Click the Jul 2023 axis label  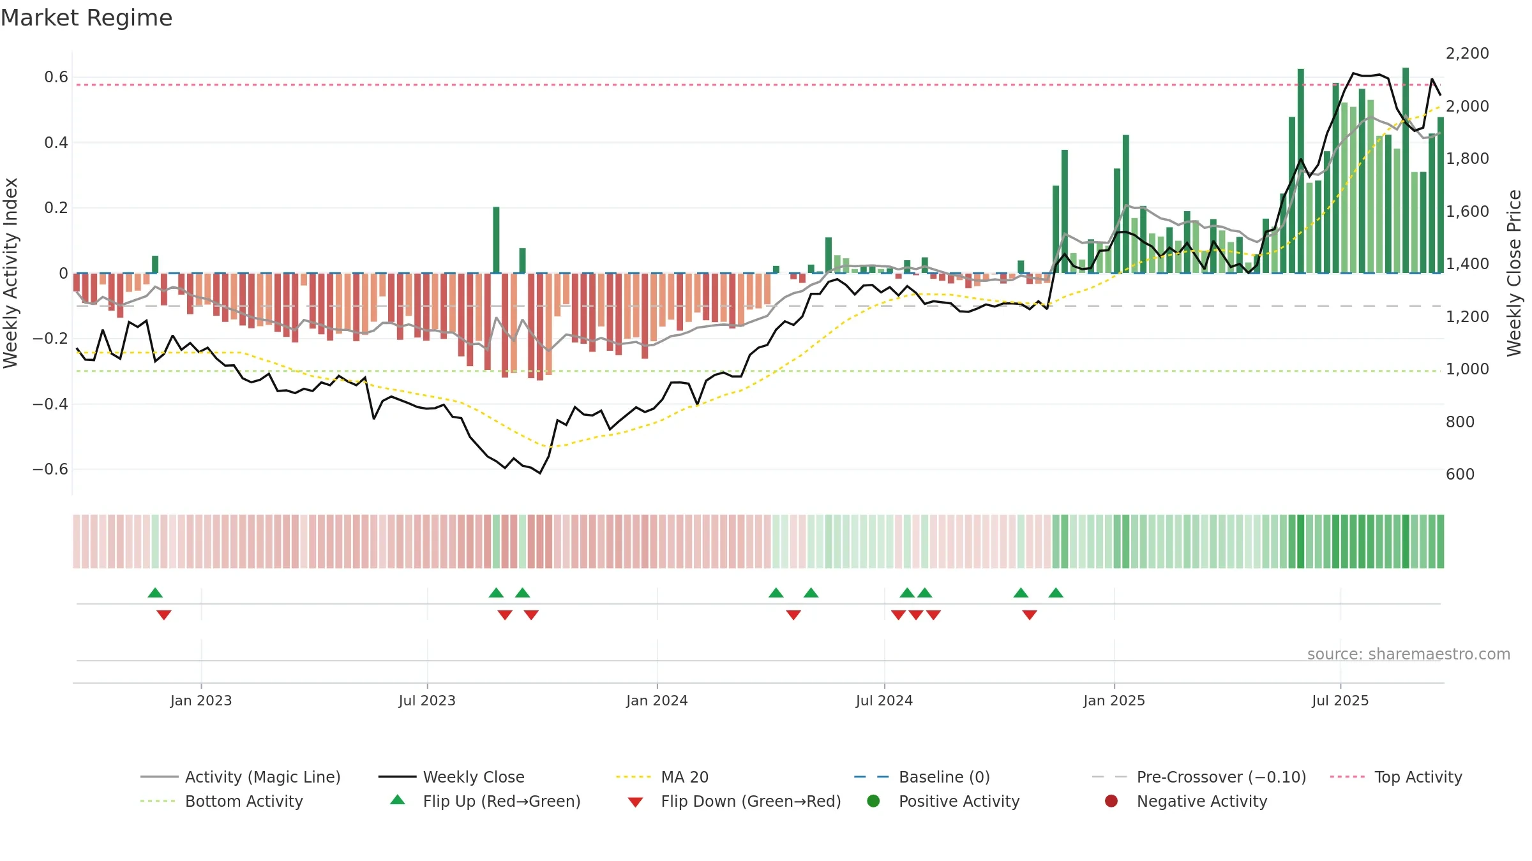click(427, 700)
